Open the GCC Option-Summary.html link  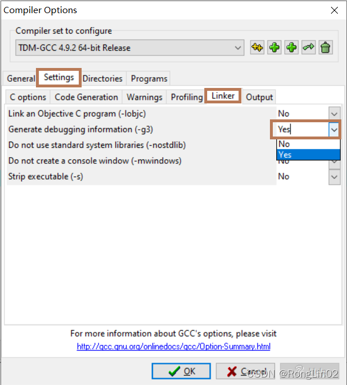[173, 347]
